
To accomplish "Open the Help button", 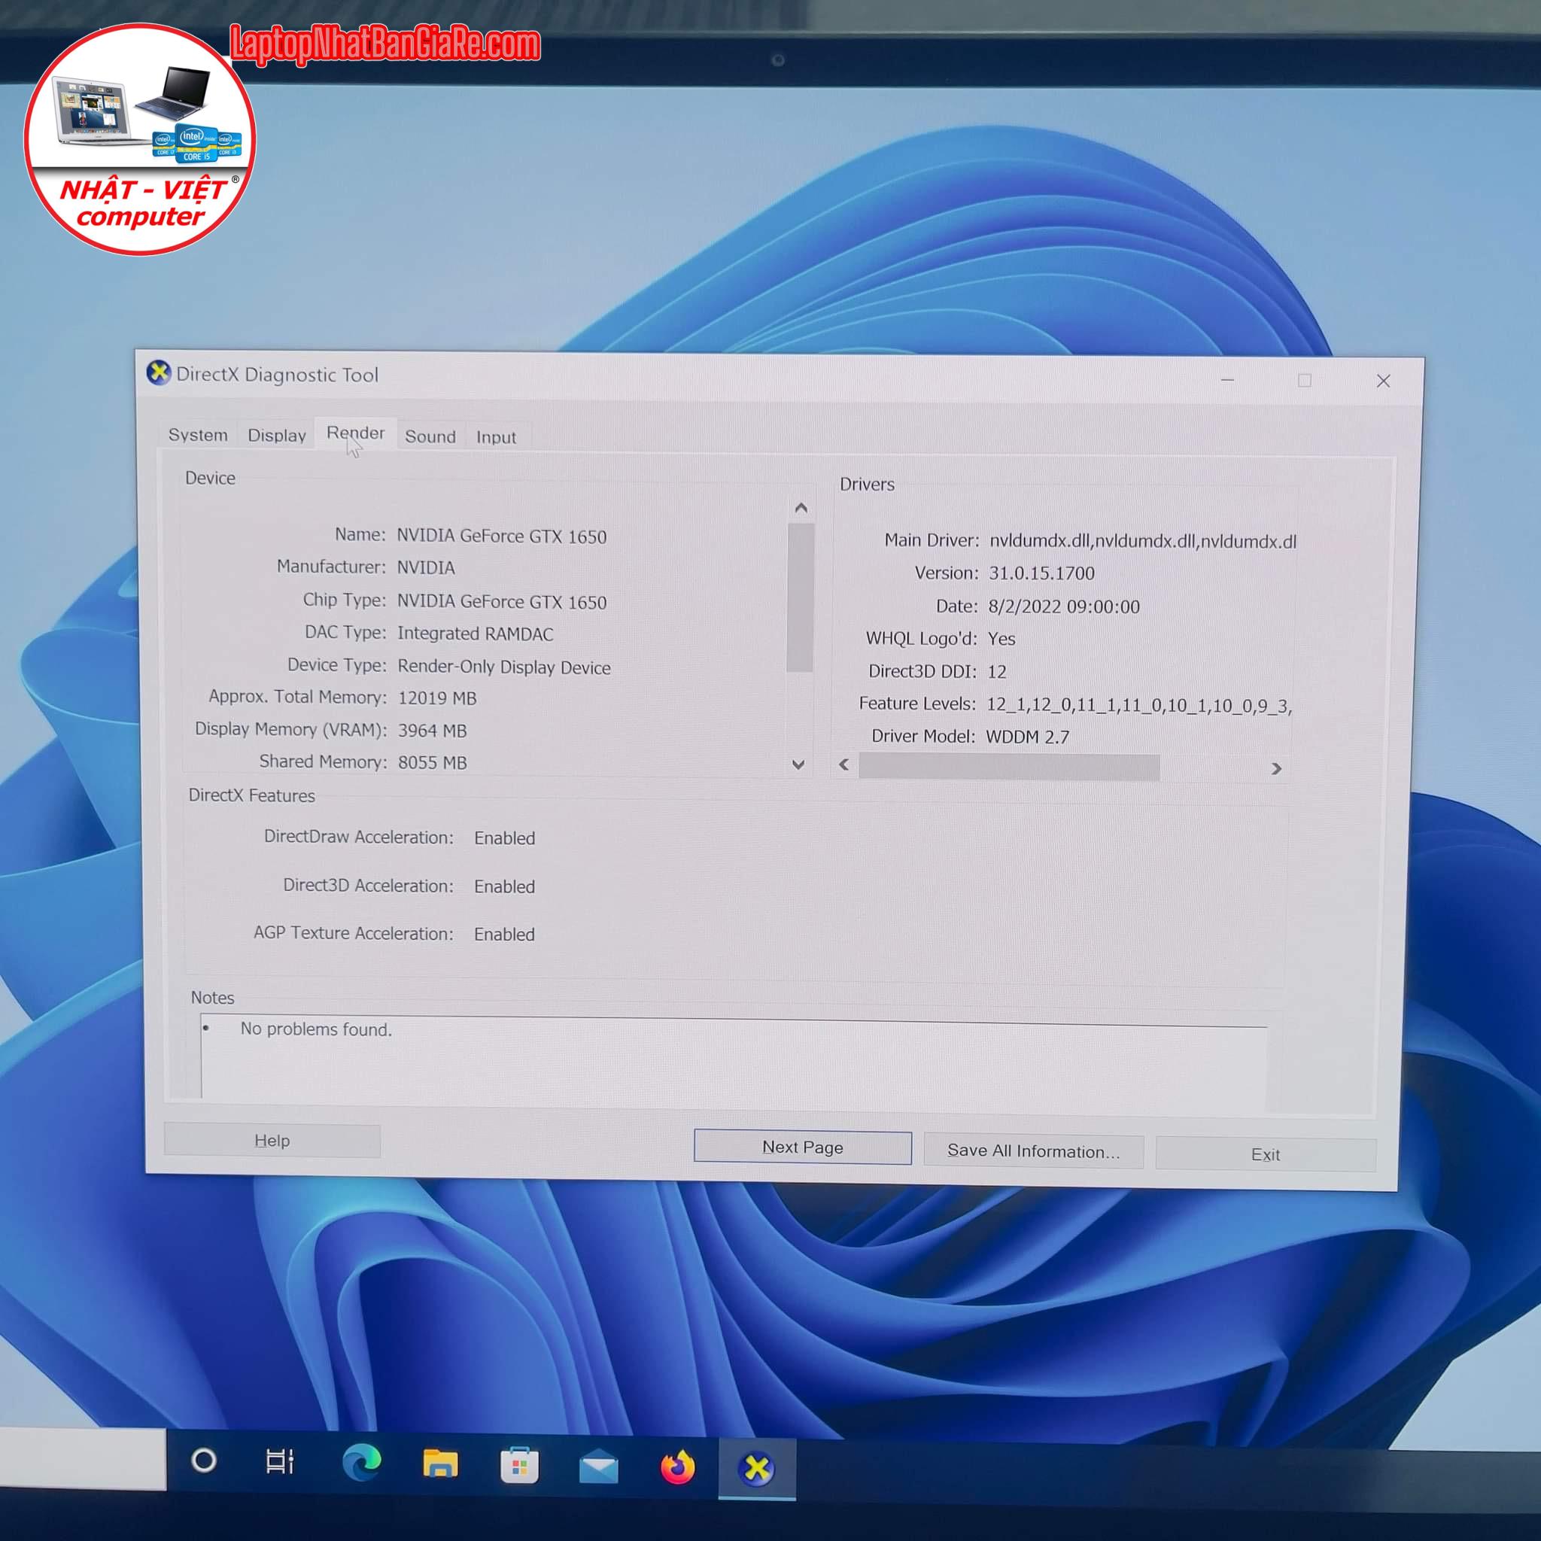I will (272, 1141).
